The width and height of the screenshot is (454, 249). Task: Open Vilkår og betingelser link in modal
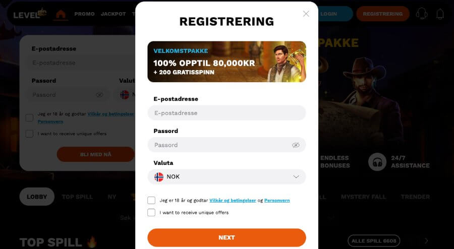tap(233, 201)
